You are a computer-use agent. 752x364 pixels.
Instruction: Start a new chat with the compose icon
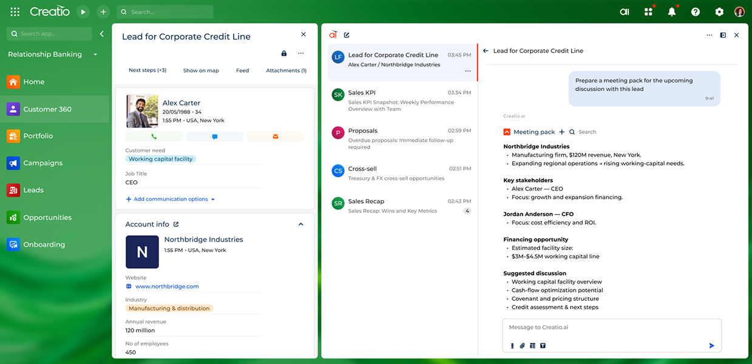(x=347, y=35)
